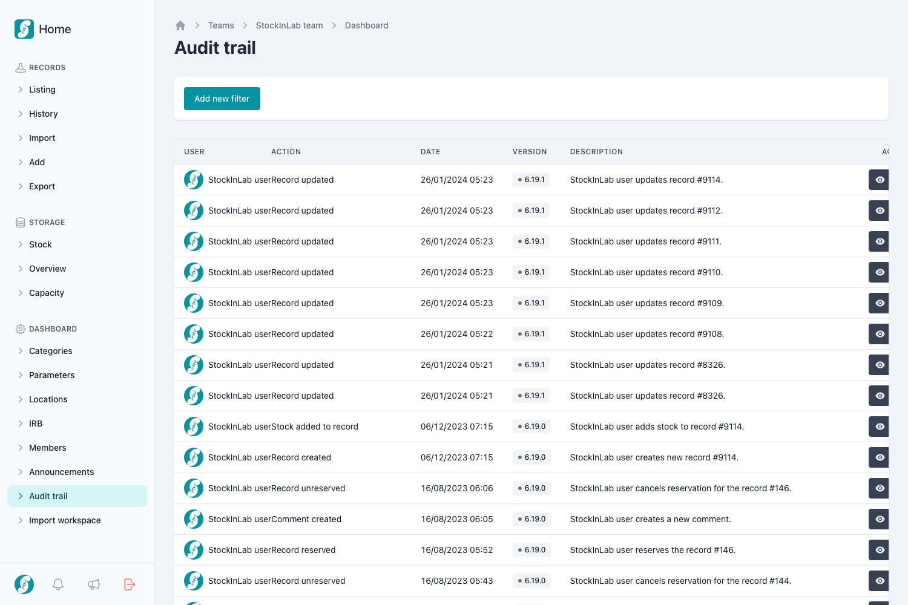This screenshot has height=605, width=908.
Task: Open the notifications bell
Action: pos(58,584)
